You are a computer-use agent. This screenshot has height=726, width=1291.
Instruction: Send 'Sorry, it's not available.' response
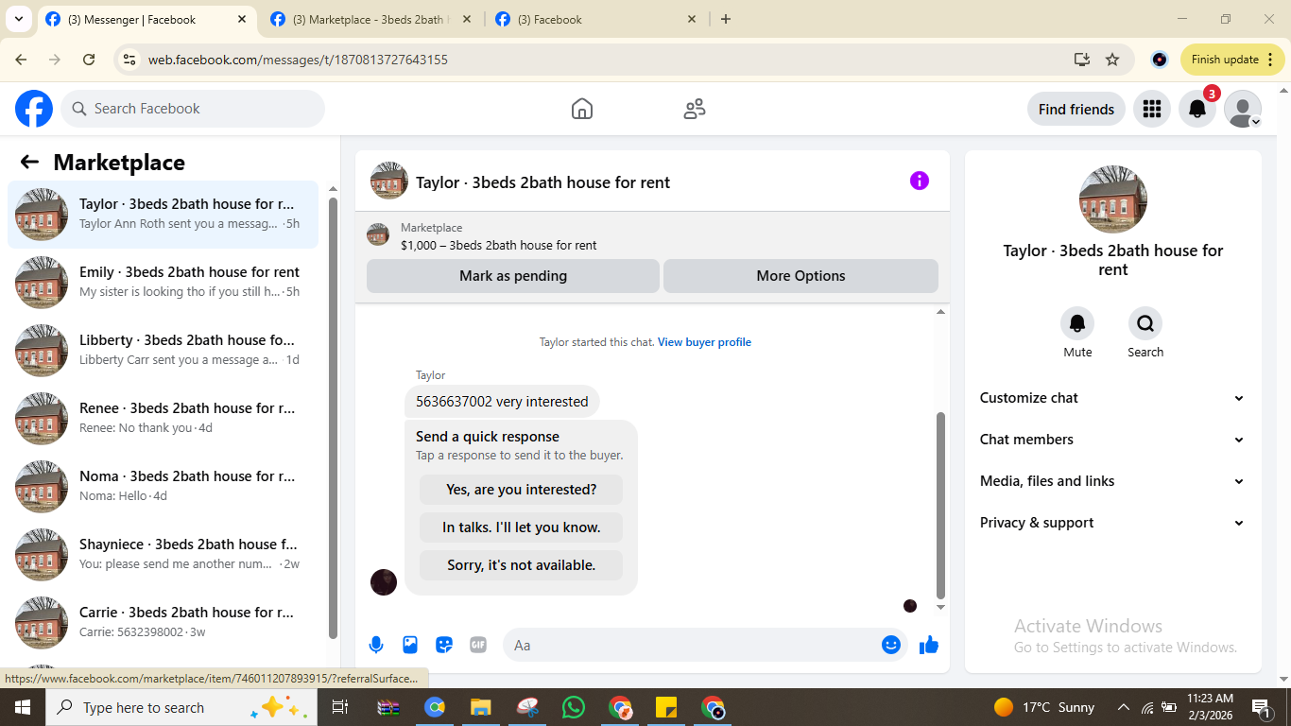[522, 565]
